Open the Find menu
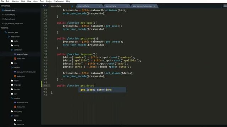The image size is (227, 127). (x=23, y=1)
